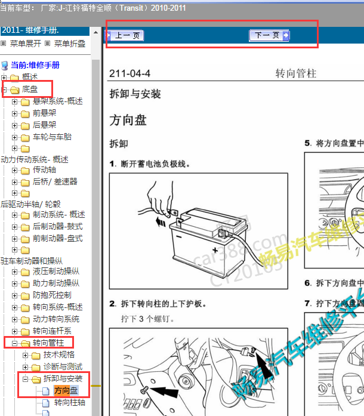Select 防抱死控制 in the tree
The height and width of the screenshot is (416, 364).
pos(52,295)
